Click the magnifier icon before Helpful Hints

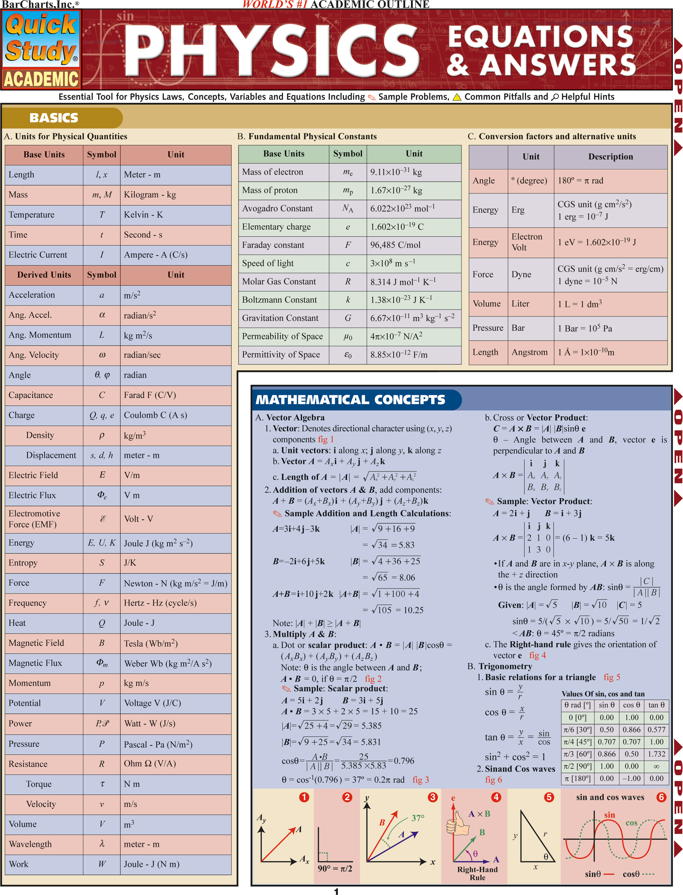click(x=555, y=97)
